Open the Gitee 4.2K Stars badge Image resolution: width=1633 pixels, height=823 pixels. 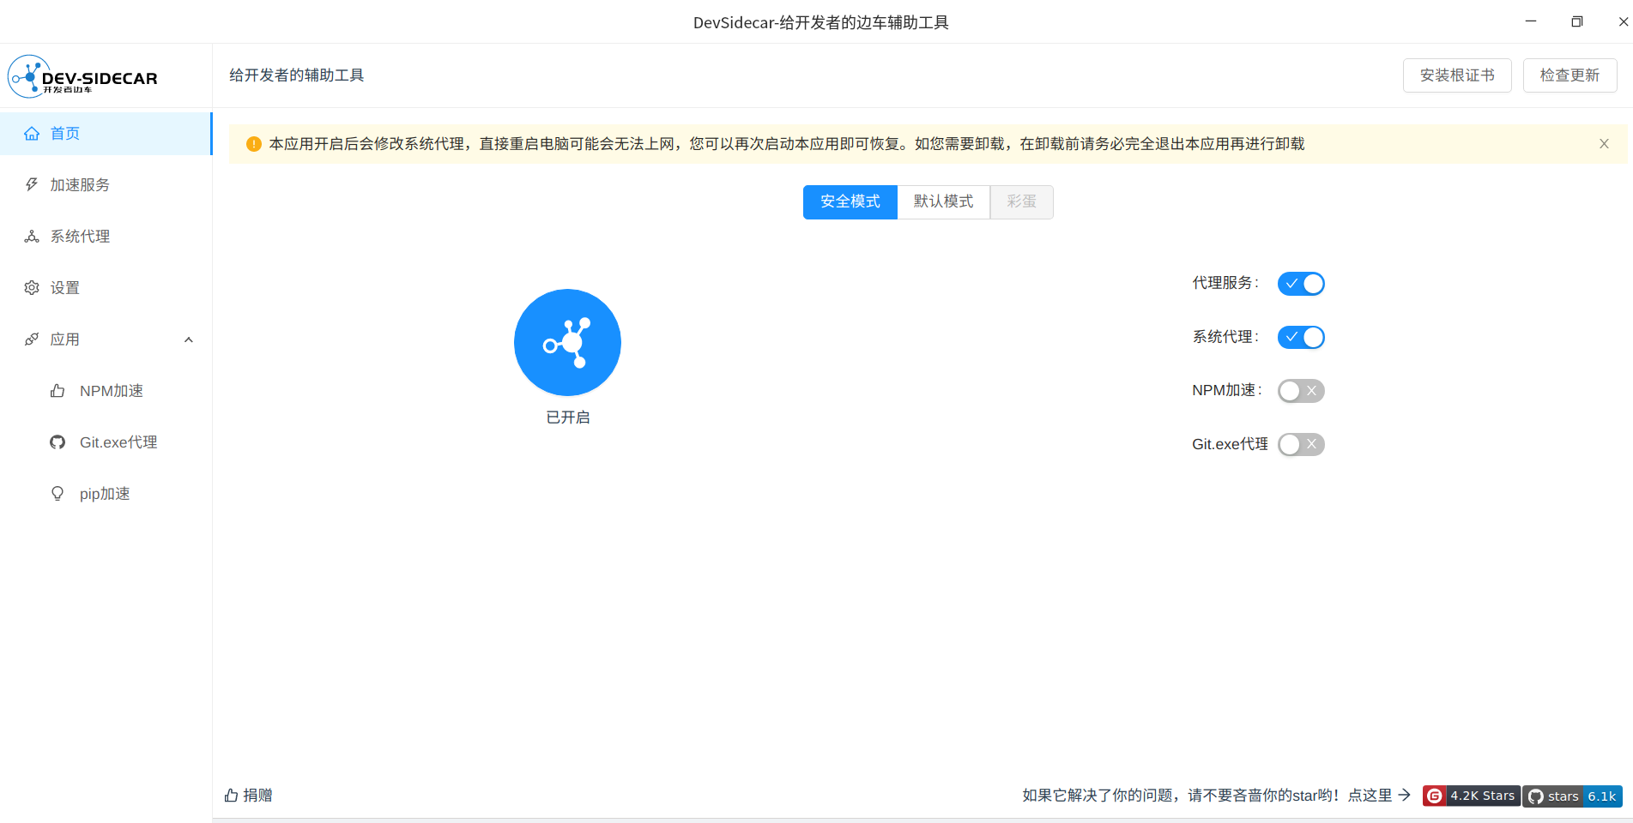[1471, 796]
